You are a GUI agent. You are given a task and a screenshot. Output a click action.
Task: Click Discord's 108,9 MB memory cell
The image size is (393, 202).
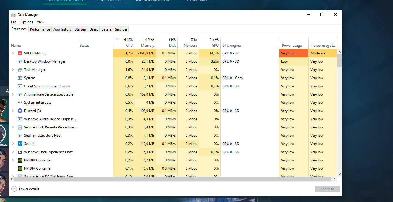pyautogui.click(x=145, y=111)
